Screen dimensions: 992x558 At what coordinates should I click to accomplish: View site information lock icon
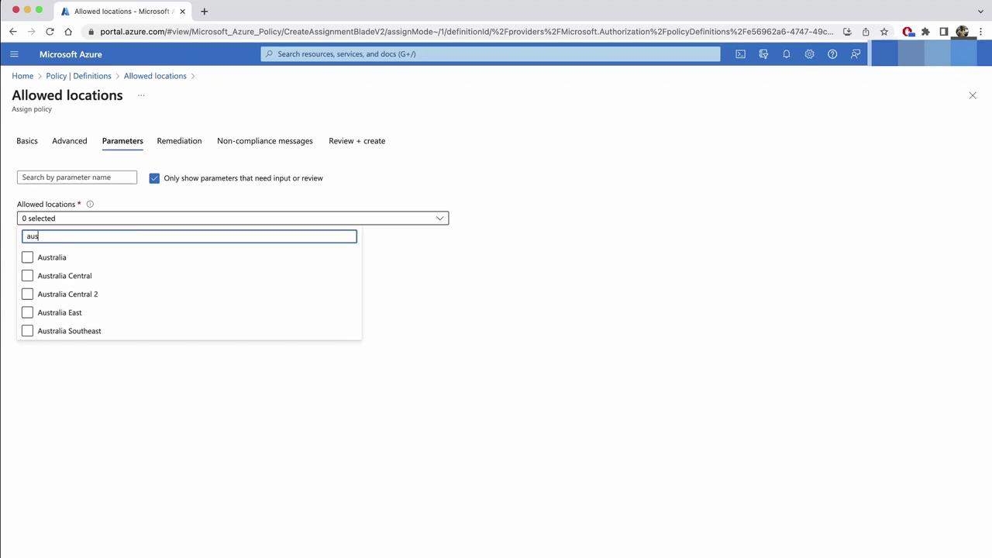91,32
